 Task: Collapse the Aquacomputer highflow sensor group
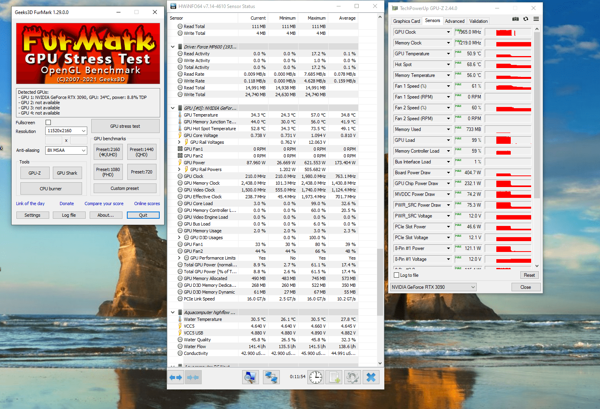coord(173,312)
